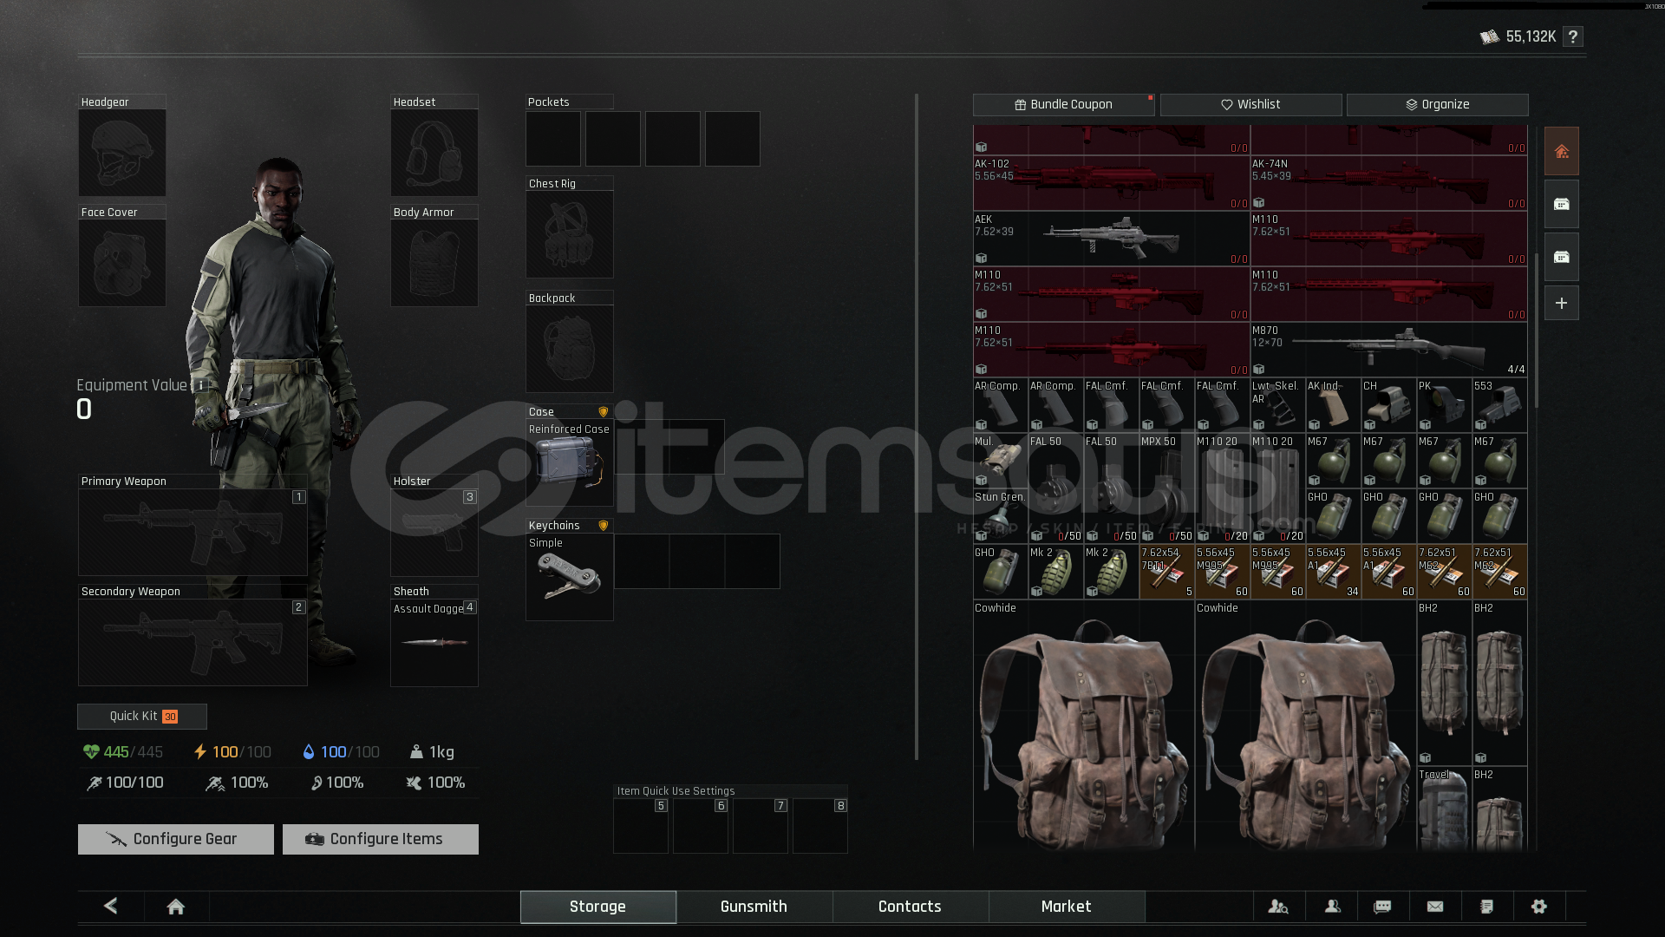Open the settings gear icon

pyautogui.click(x=1539, y=907)
